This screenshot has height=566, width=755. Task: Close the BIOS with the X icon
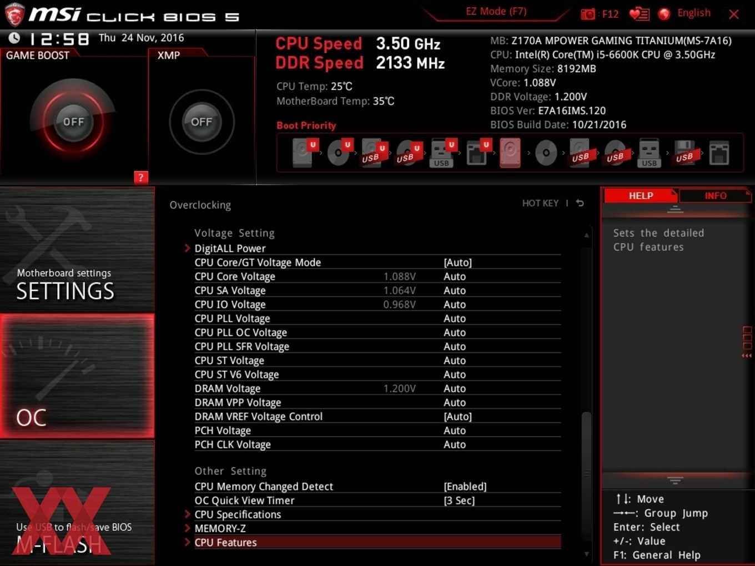click(734, 14)
